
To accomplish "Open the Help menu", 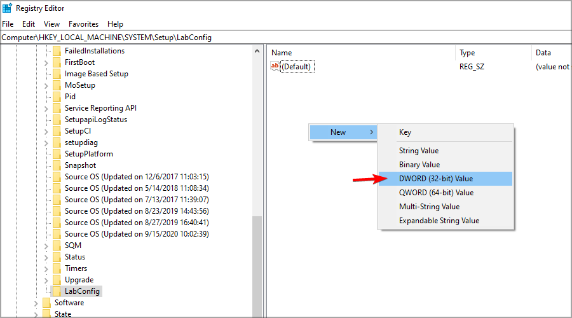I will click(115, 24).
